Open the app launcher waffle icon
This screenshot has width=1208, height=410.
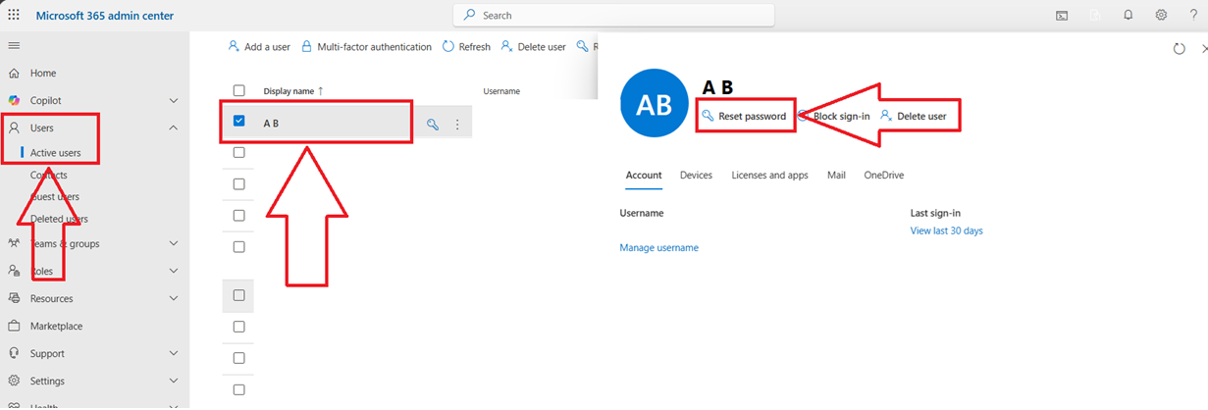point(14,15)
